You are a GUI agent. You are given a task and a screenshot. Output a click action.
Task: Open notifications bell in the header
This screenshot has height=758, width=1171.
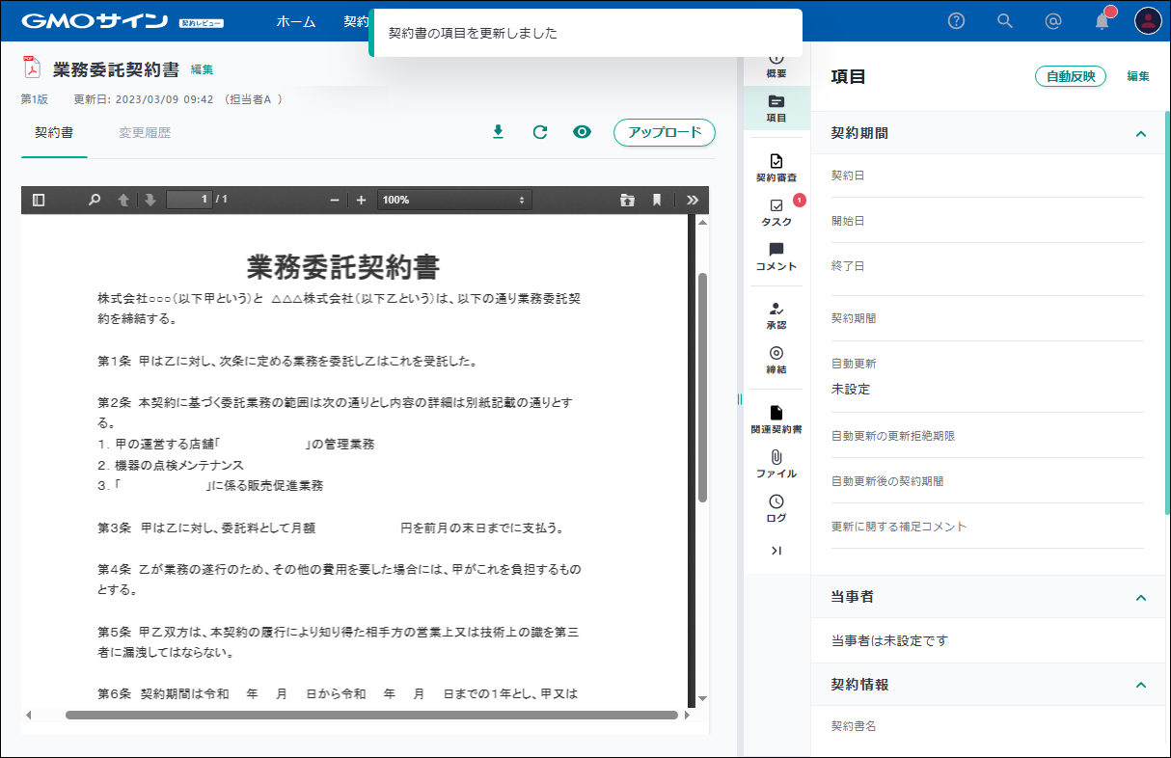(1103, 21)
